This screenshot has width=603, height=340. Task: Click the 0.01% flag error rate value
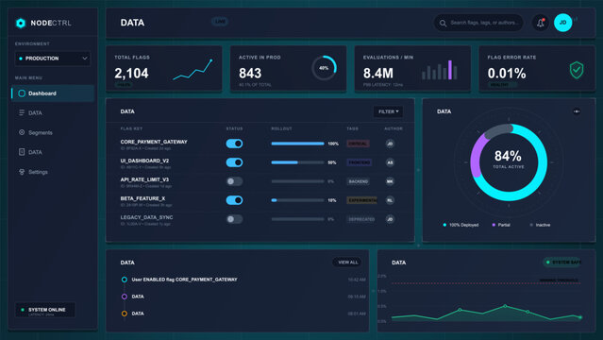(507, 73)
